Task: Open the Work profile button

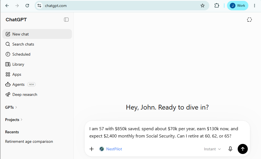Action: coord(237,6)
